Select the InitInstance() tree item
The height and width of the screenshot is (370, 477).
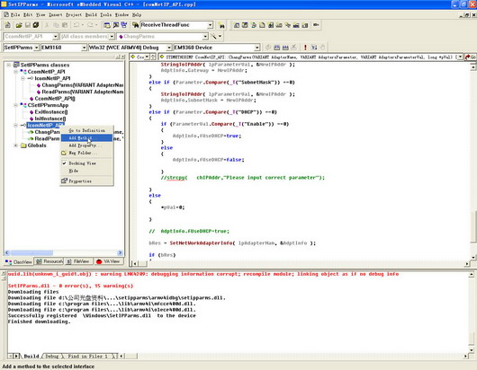click(50, 119)
